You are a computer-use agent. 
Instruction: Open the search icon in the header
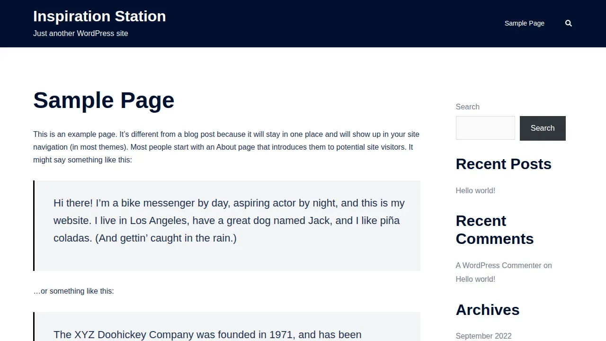[x=569, y=23]
